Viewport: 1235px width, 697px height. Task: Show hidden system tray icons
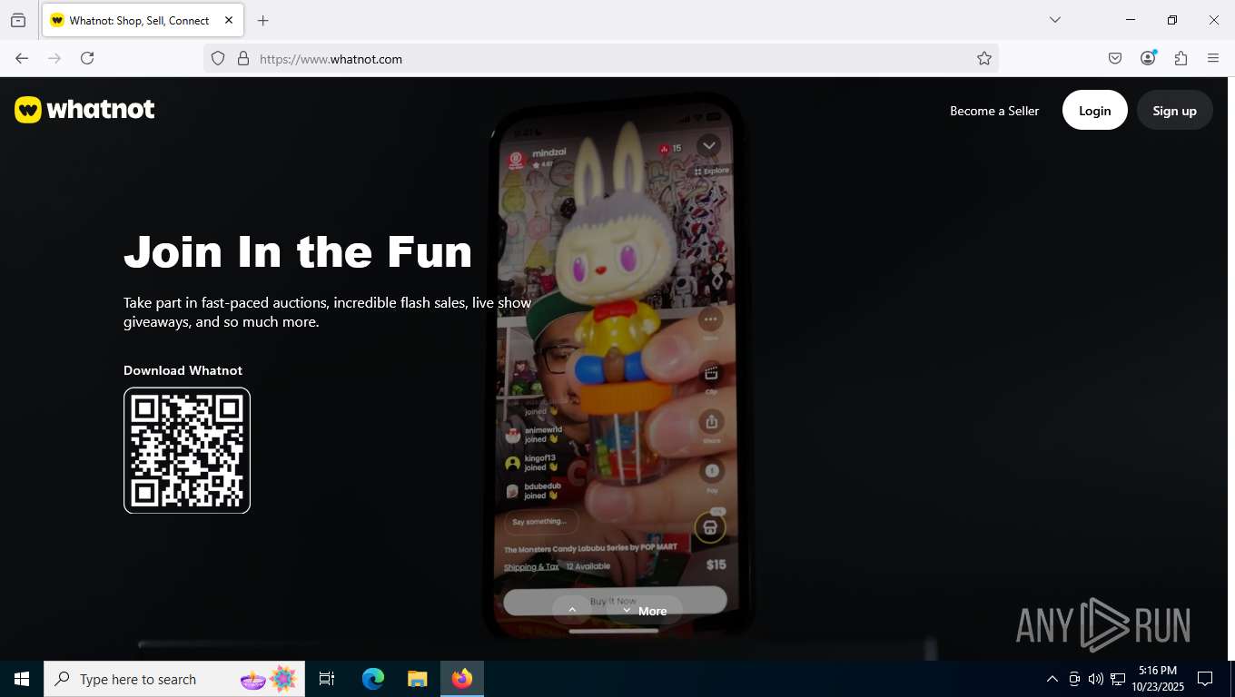coord(1052,679)
